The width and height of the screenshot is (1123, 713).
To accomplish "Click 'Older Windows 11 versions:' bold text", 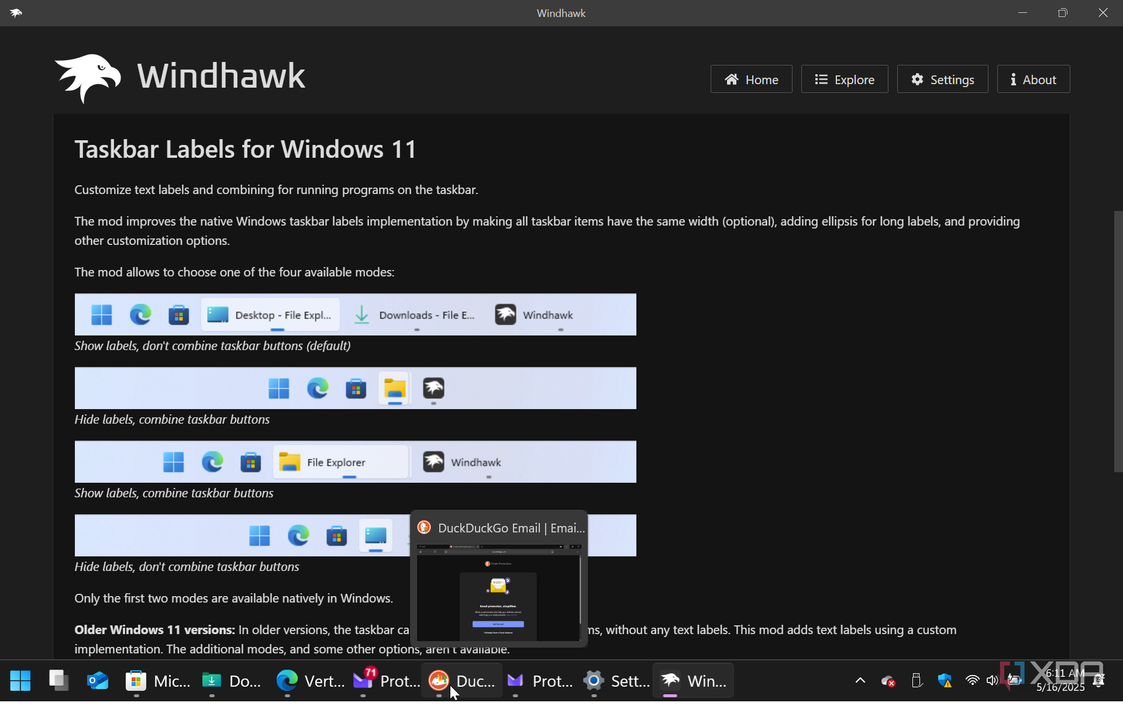I will (154, 629).
